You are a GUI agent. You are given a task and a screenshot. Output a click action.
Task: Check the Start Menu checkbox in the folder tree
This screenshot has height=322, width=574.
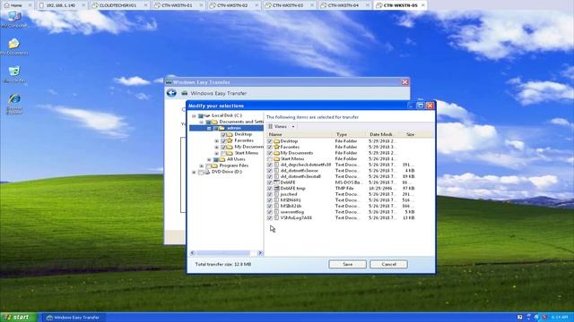[223, 153]
